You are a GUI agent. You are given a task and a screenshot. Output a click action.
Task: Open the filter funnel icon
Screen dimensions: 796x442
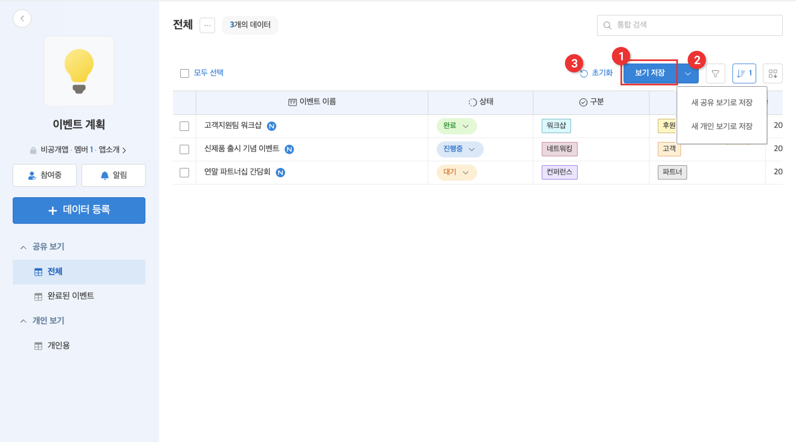(x=715, y=73)
